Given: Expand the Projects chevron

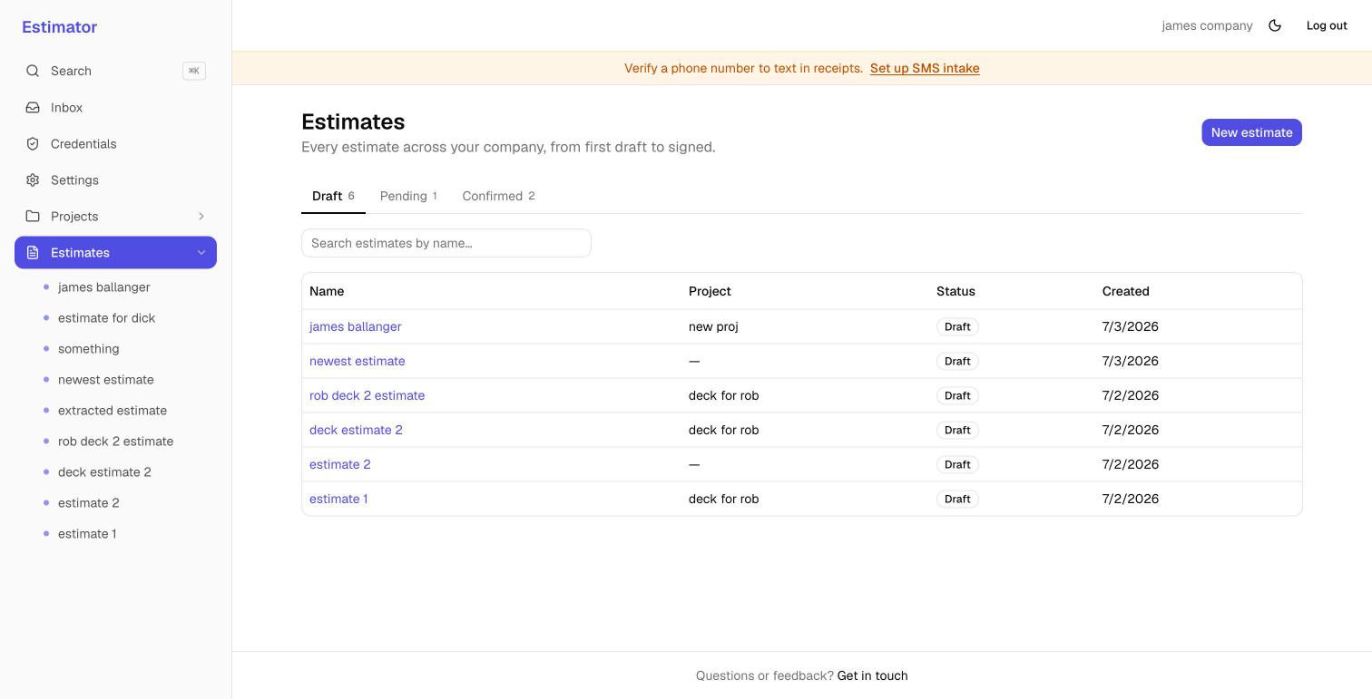Looking at the screenshot, I should (201, 216).
